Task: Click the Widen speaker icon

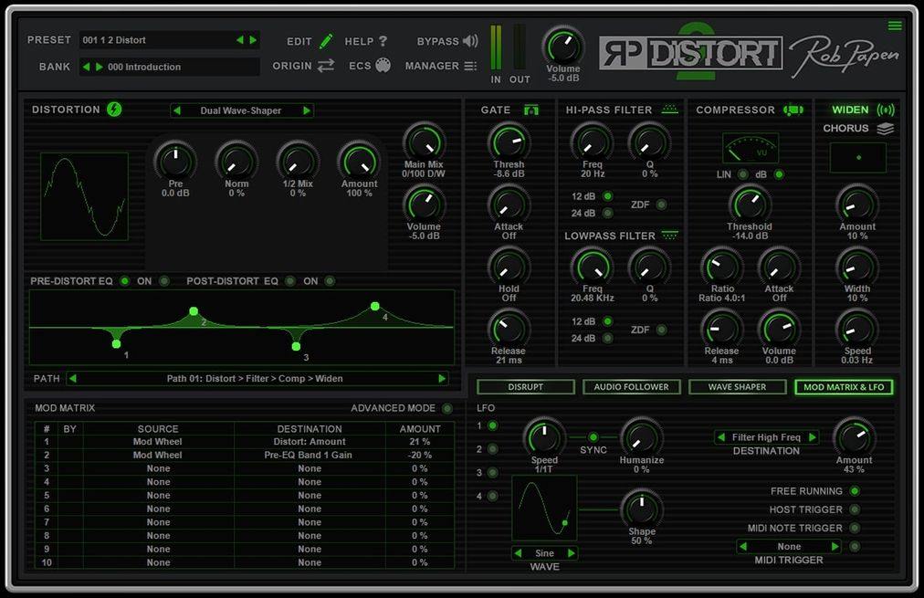Action: [887, 109]
